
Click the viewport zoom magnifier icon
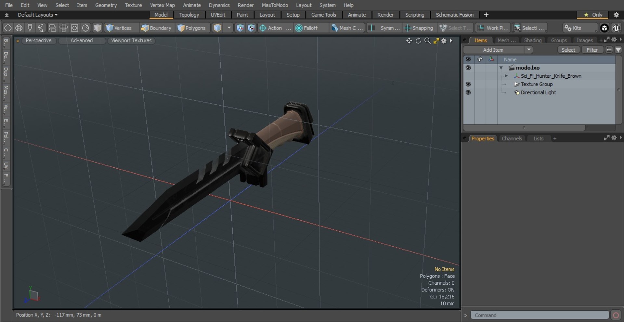[x=427, y=41]
